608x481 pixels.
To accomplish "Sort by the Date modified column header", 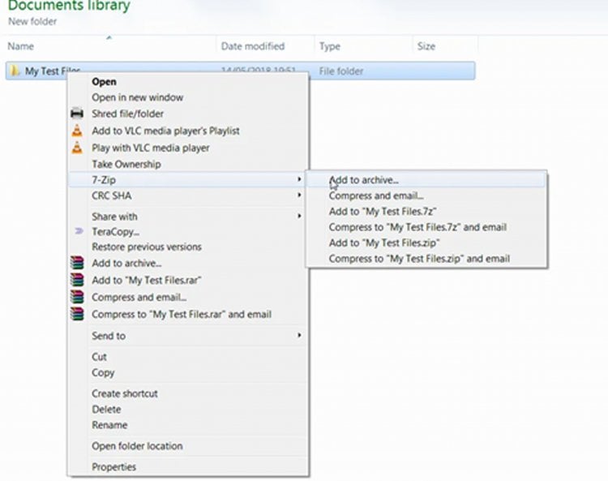I will (253, 46).
